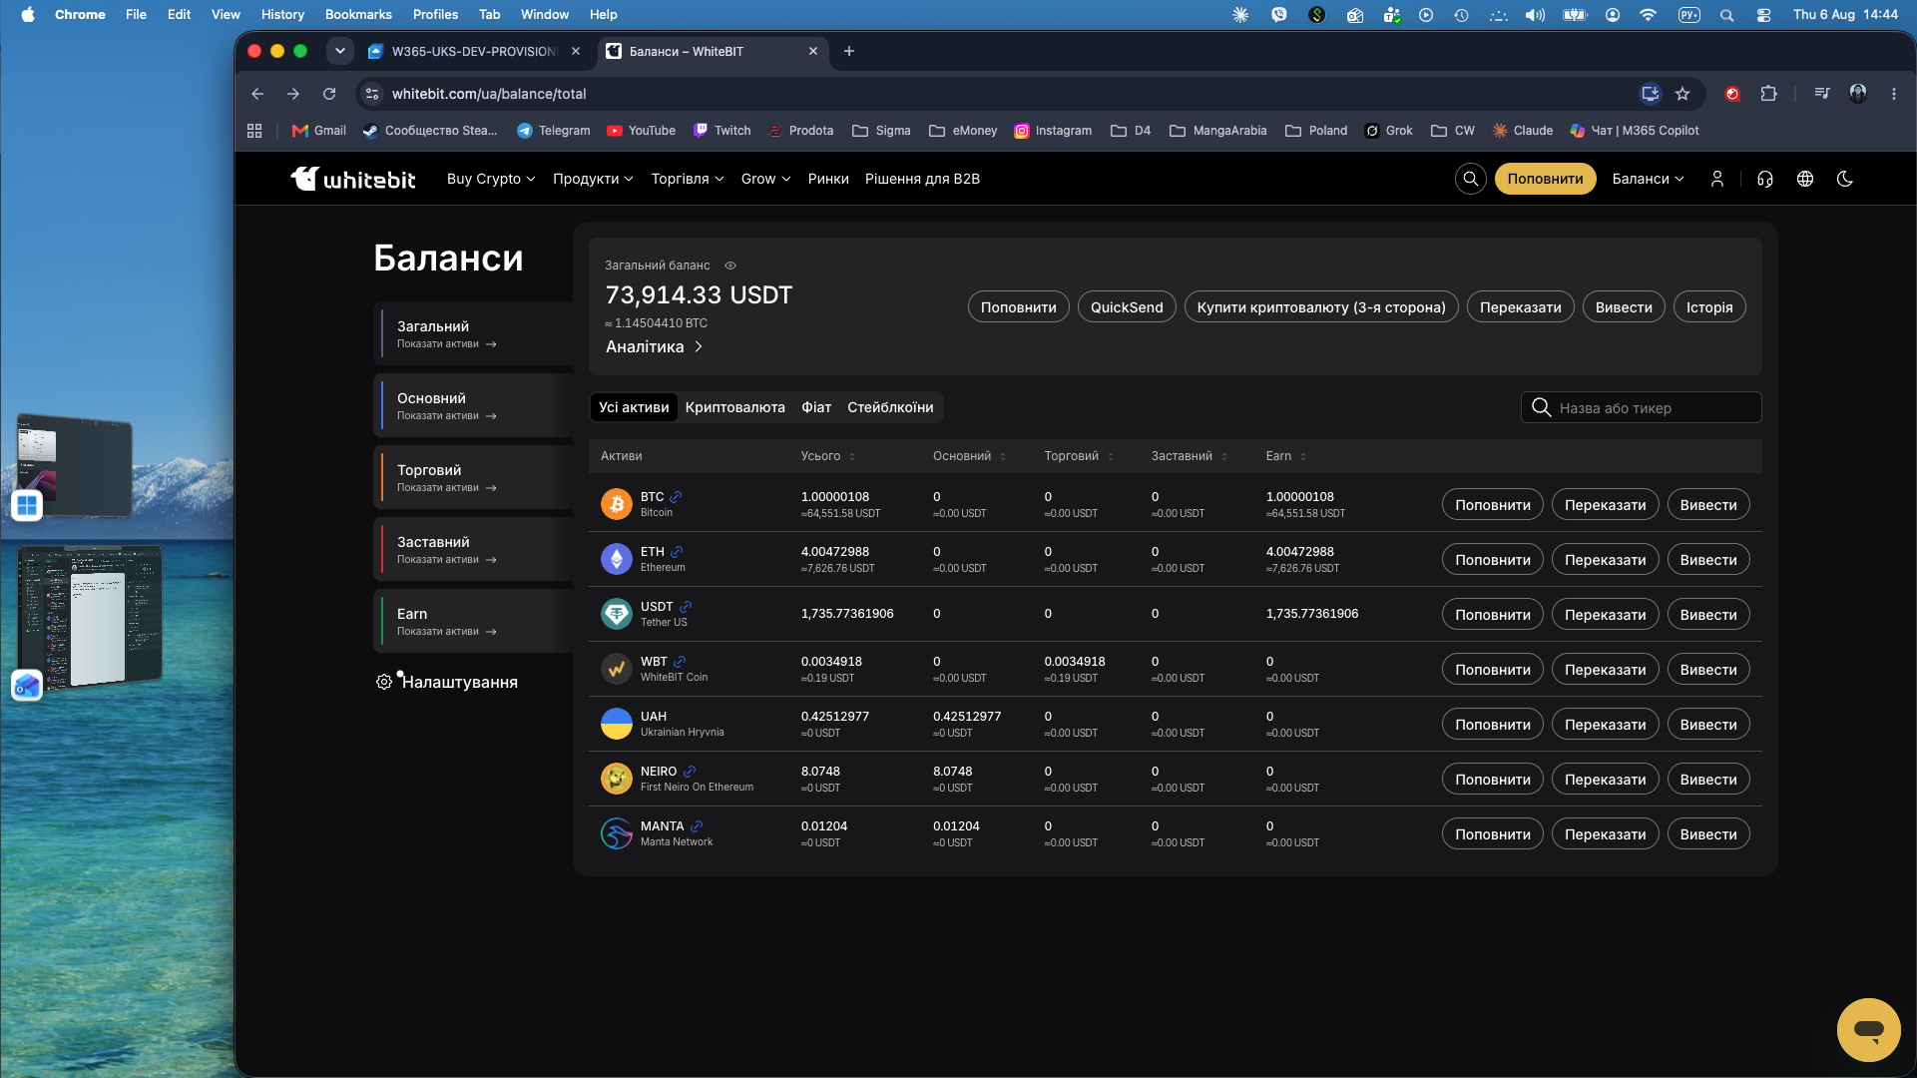
Task: Open Chrome extensions puzzle icon
Action: [x=1768, y=94]
